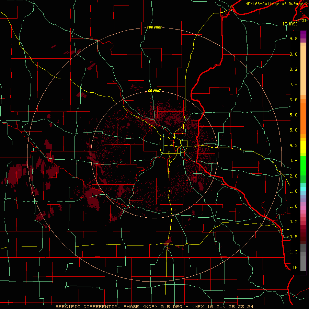
Task: Click the 7.4 scale label
Action: coord(294,84)
